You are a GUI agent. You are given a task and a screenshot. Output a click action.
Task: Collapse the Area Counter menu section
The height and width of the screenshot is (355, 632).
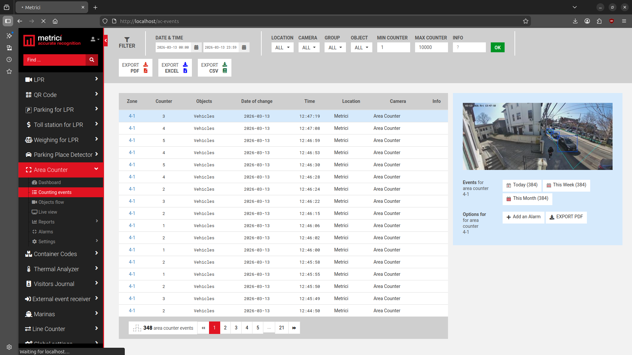pos(61,170)
